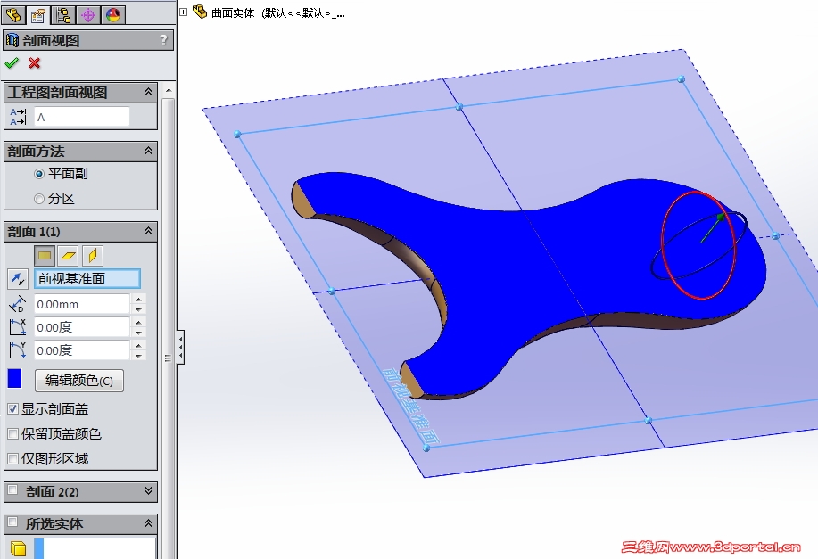The image size is (818, 559).
Task: Open the ConfigurationManager tab
Action: tap(63, 14)
